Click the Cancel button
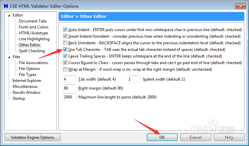 [x=196, y=137]
